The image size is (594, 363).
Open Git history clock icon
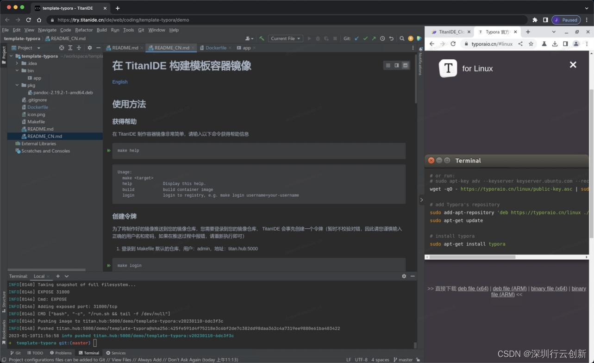(382, 38)
